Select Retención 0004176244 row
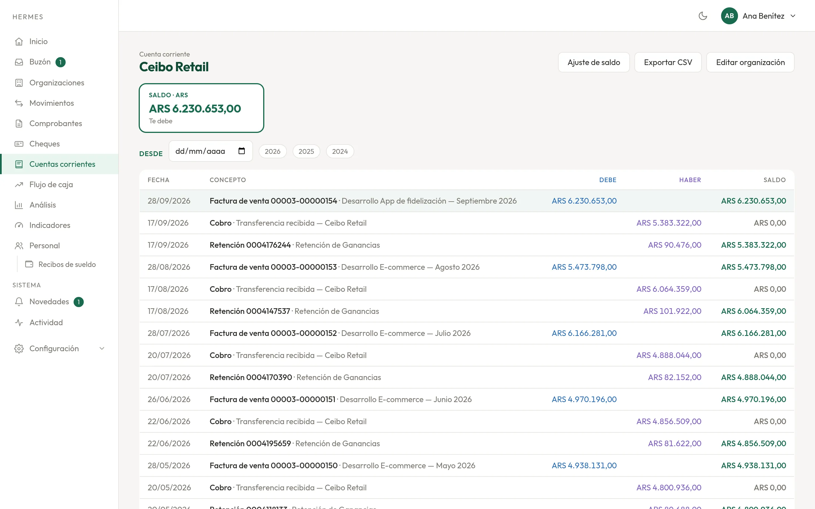815x509 pixels. [x=467, y=245]
